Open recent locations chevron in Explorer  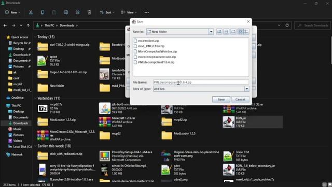pyautogui.click(x=21, y=25)
